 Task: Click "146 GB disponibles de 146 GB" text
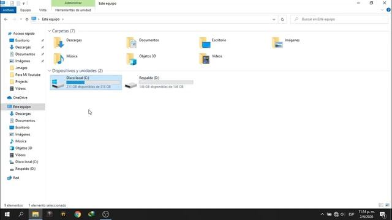click(161, 87)
